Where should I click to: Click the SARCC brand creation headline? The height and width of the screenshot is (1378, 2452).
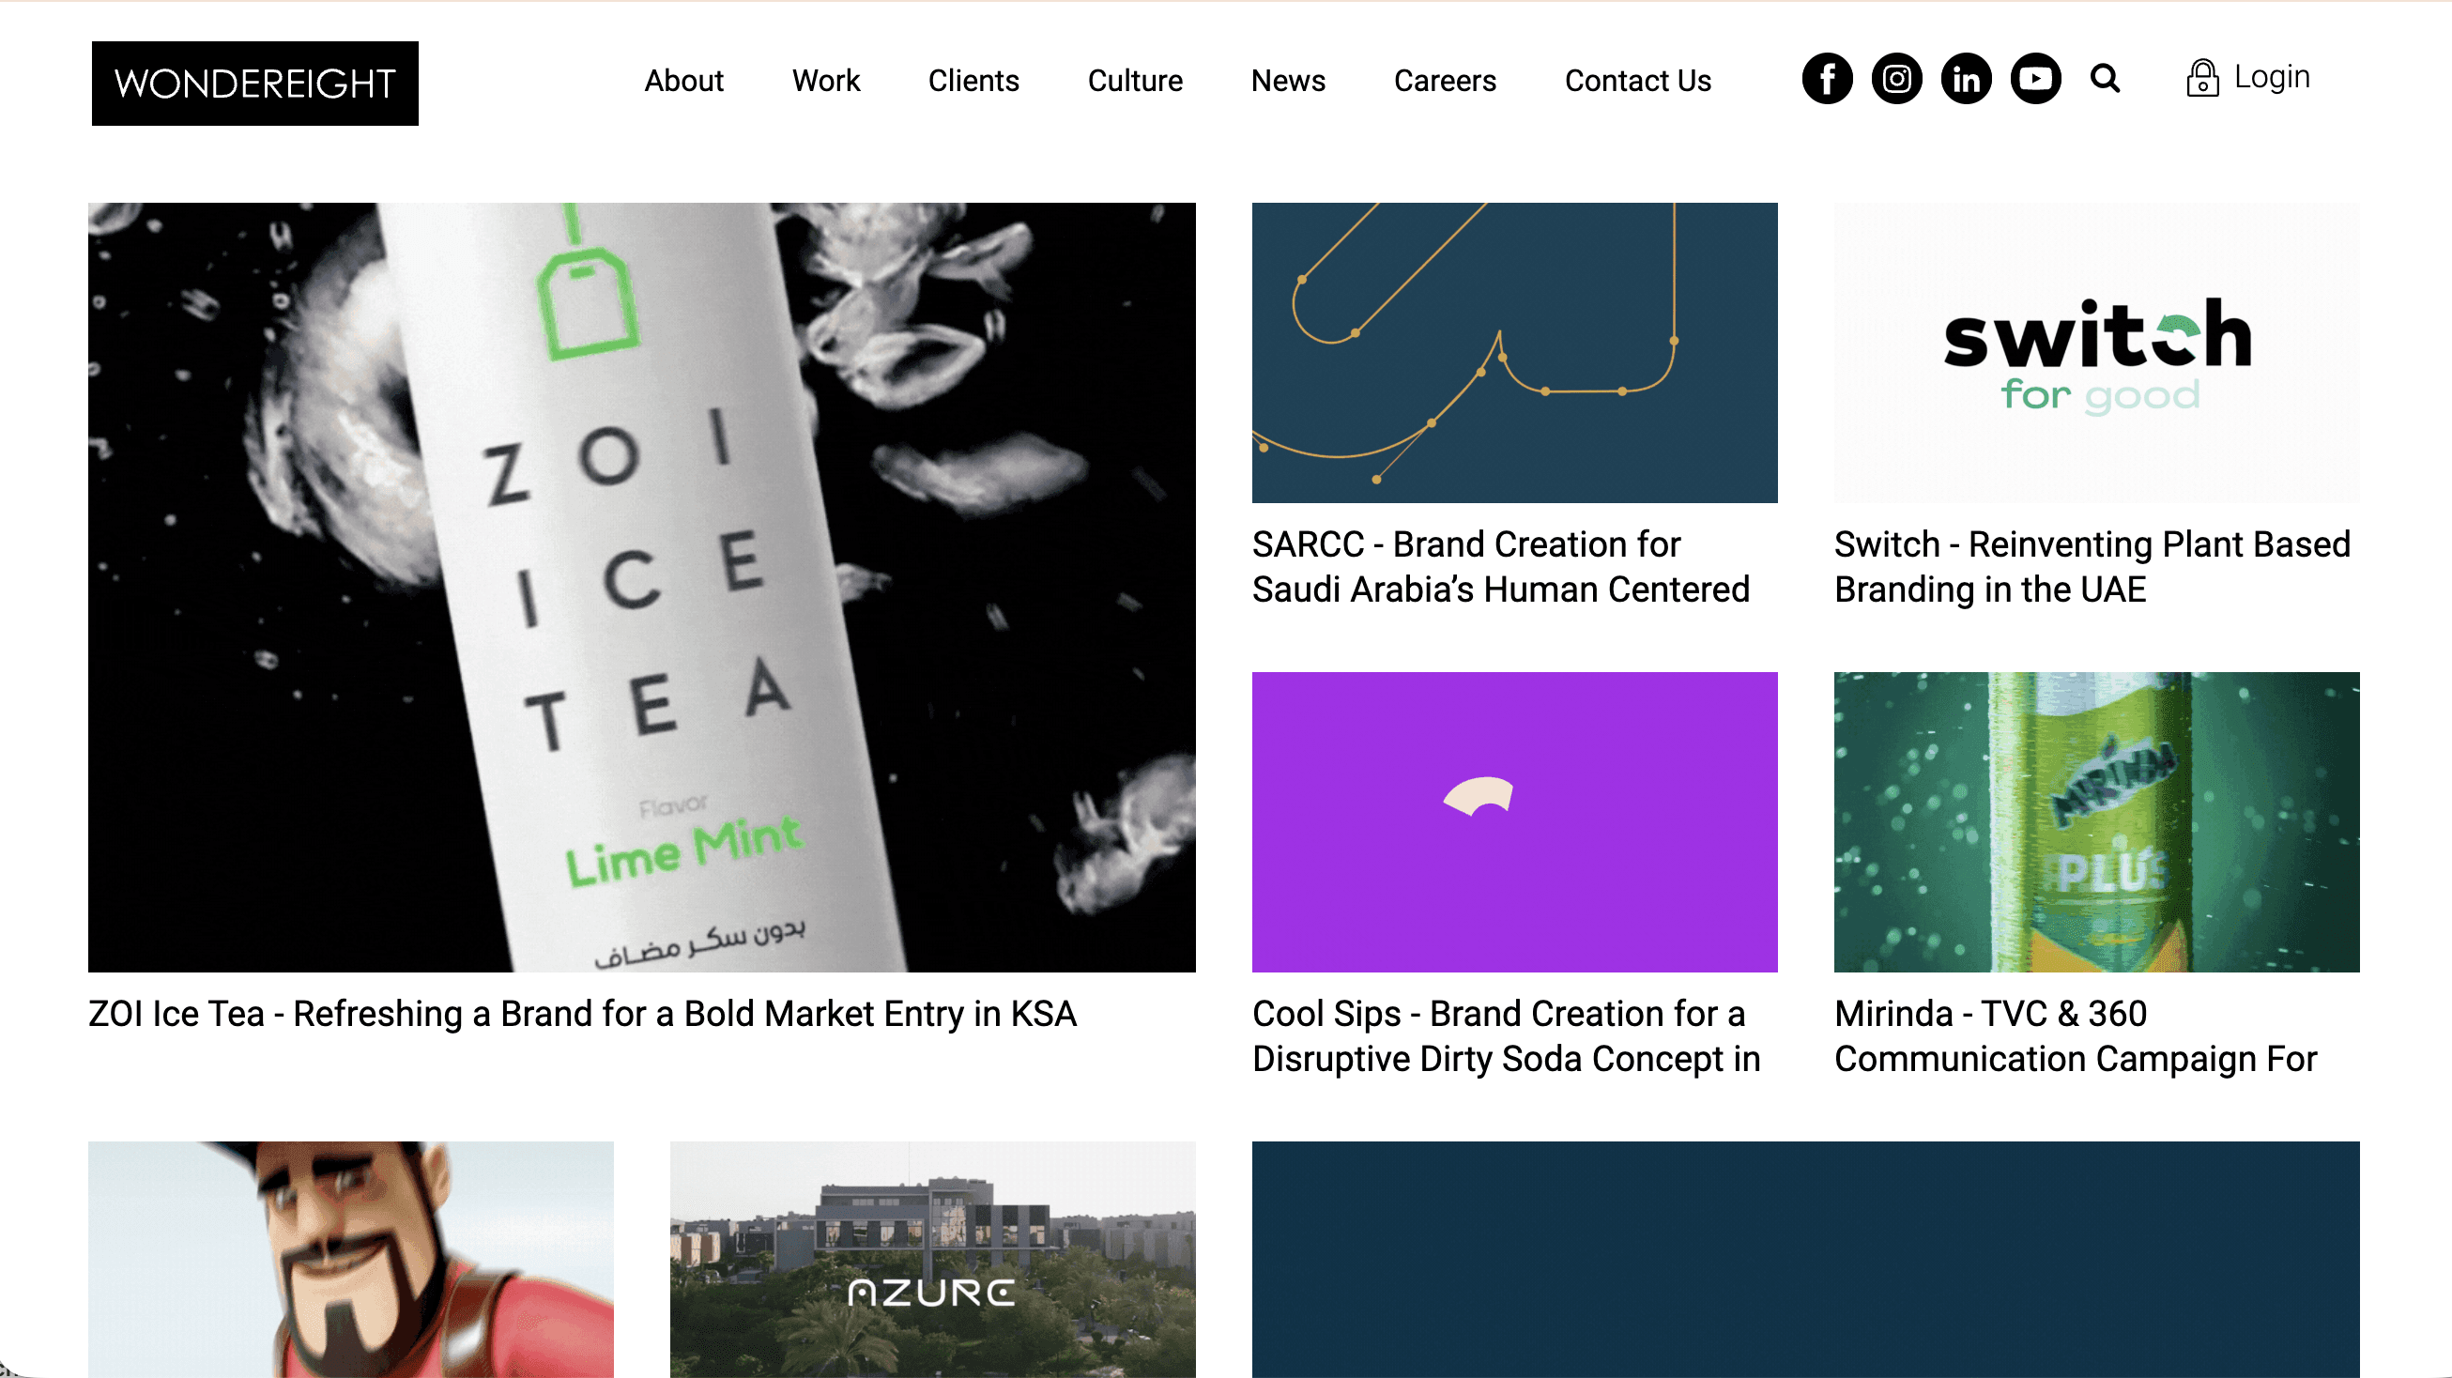click(1500, 566)
